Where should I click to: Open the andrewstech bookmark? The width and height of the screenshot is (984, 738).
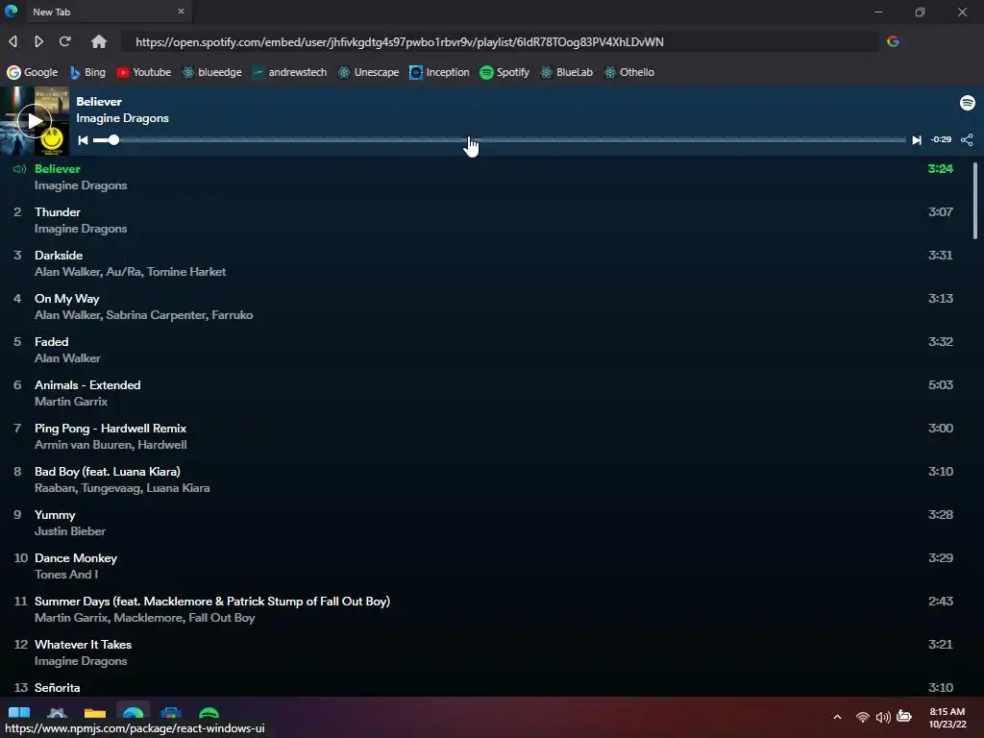coord(289,72)
